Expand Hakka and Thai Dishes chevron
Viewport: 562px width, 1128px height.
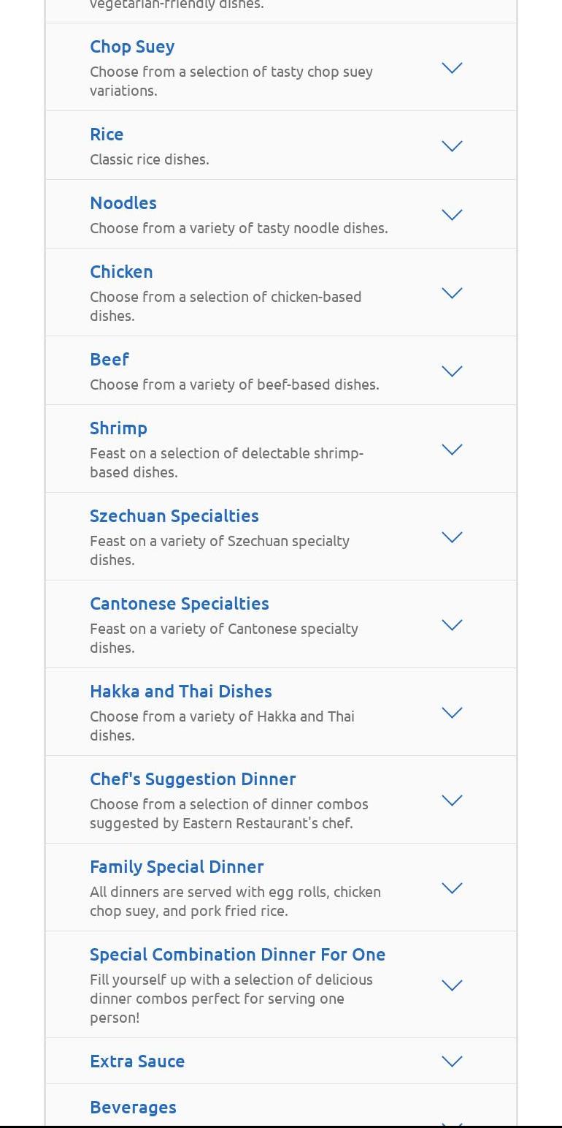pyautogui.click(x=452, y=713)
